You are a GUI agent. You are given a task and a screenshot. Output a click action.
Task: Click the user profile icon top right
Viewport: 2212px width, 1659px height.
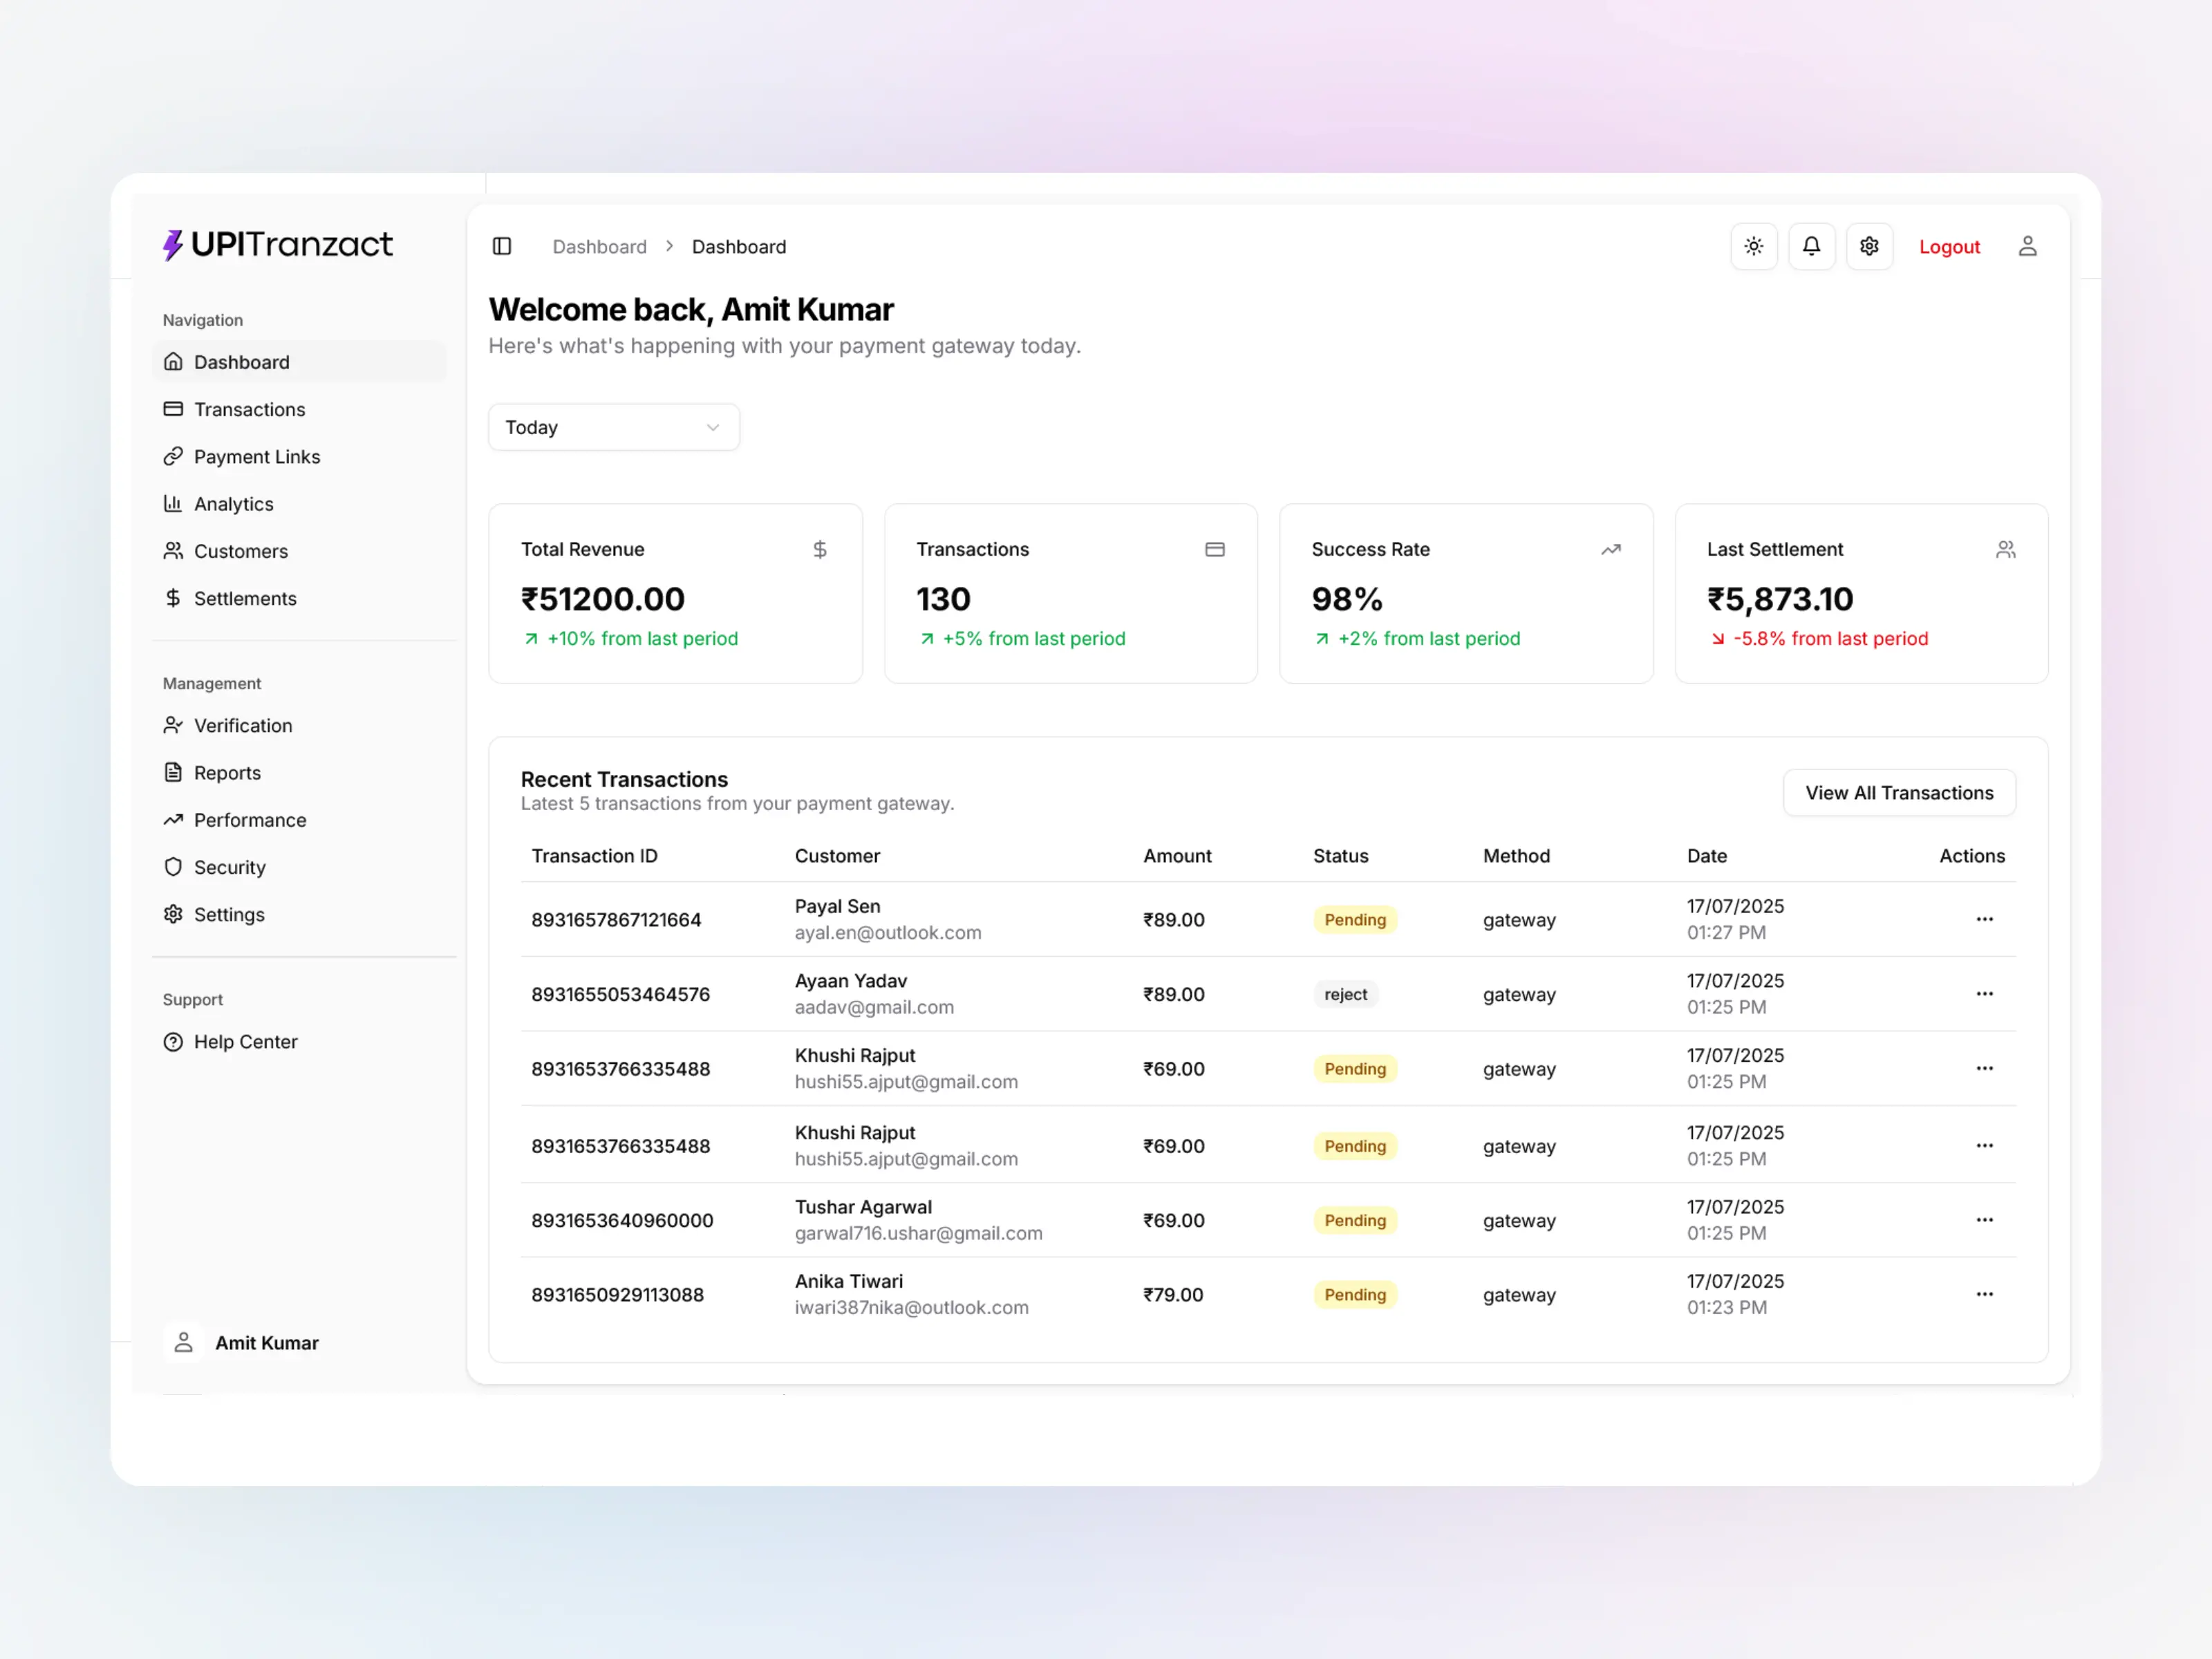2028,246
